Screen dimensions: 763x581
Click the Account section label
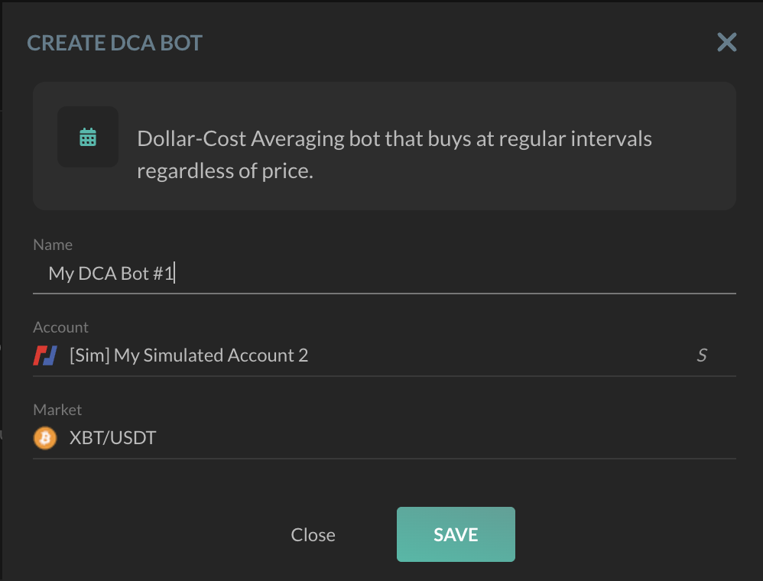coord(60,326)
